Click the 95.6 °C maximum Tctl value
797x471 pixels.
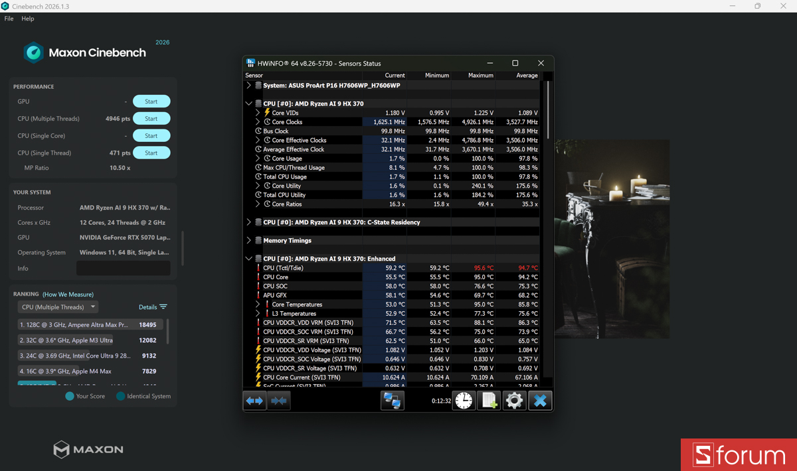[x=483, y=268]
